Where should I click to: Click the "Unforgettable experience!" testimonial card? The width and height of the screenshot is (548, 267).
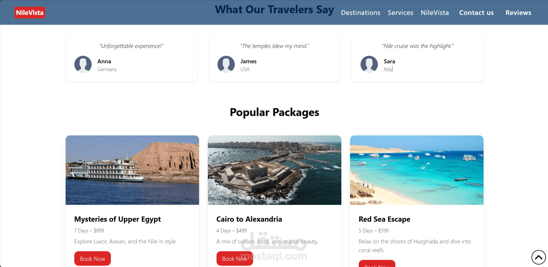(131, 57)
